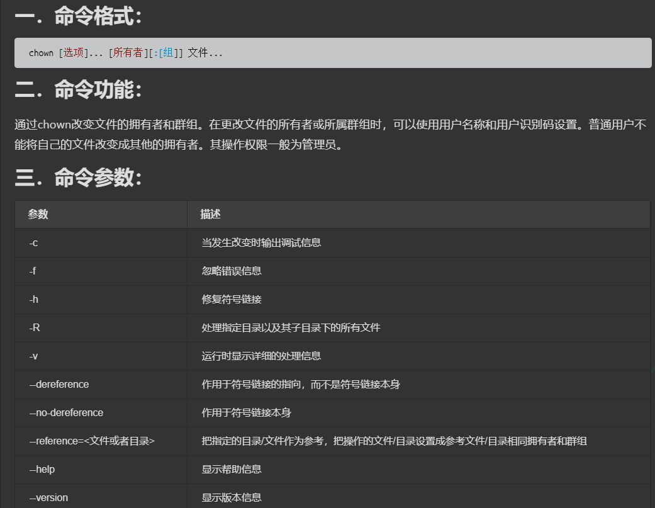Click the blue 组 text in code block
The height and width of the screenshot is (508, 655).
coord(168,53)
